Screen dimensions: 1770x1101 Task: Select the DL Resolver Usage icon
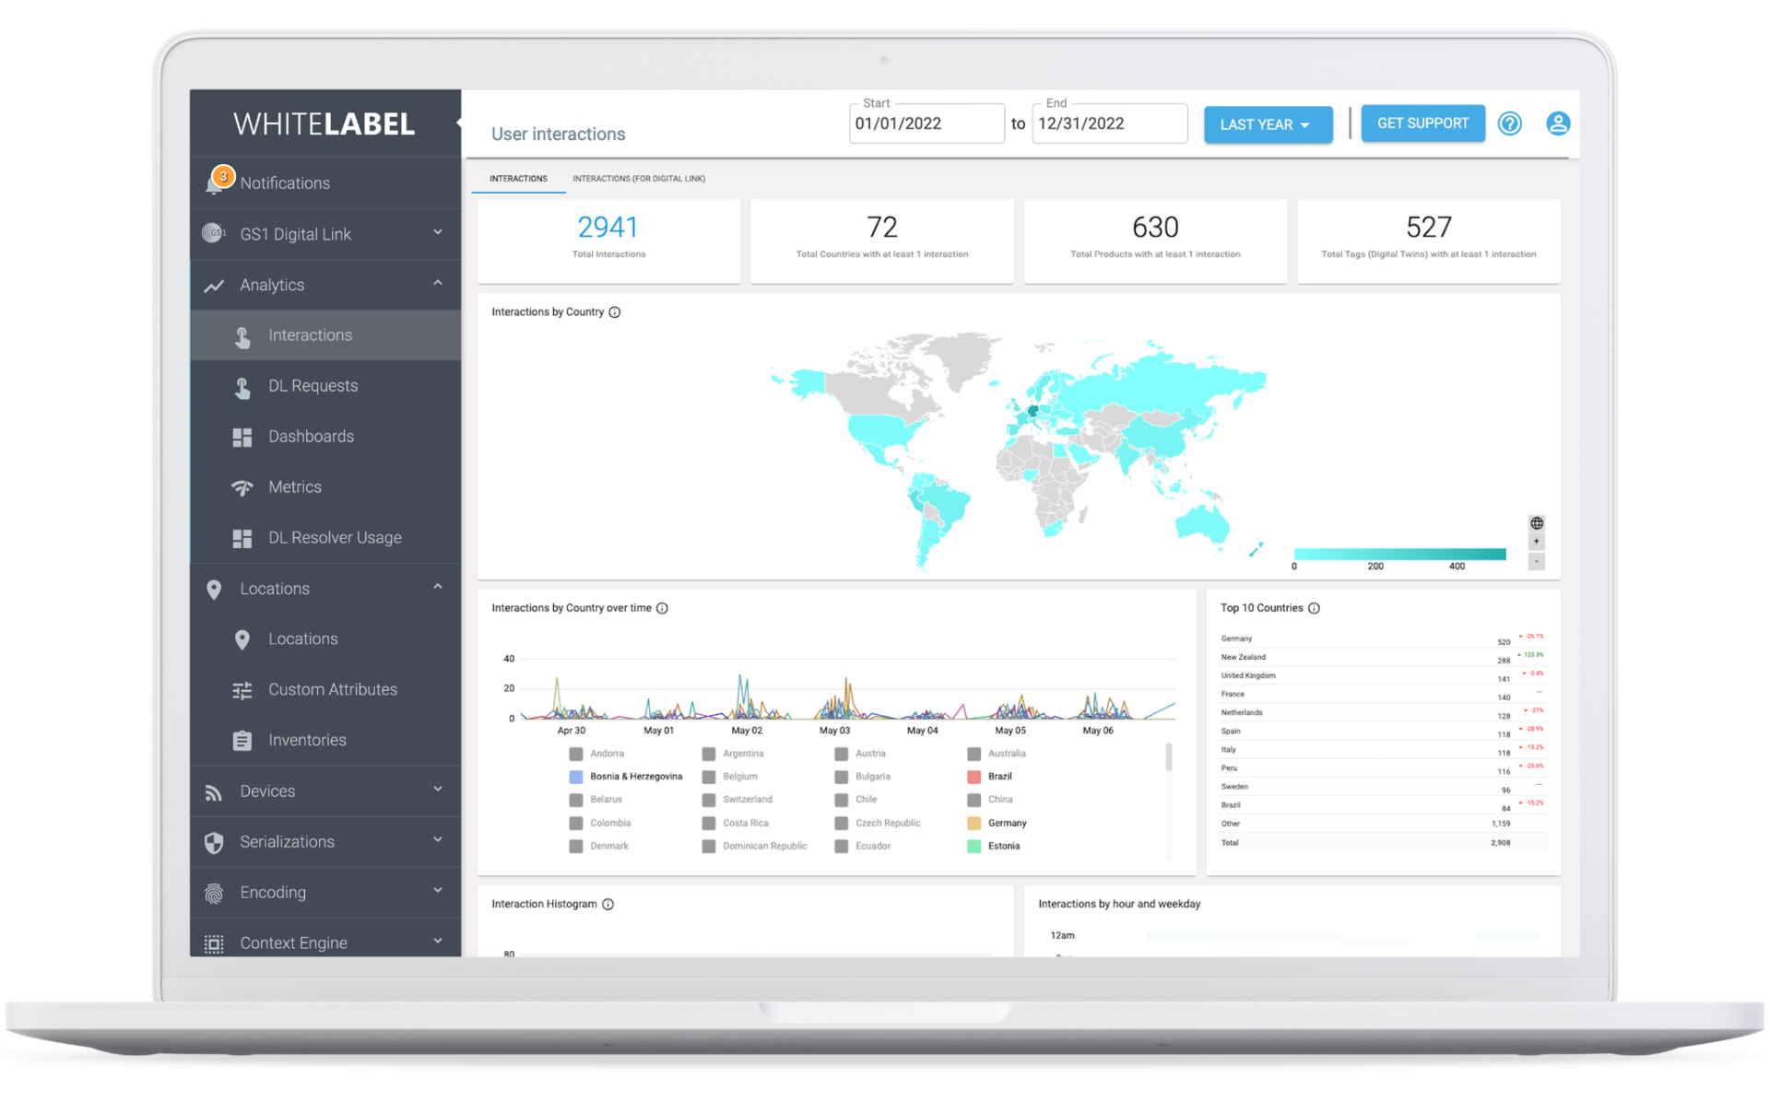click(242, 537)
